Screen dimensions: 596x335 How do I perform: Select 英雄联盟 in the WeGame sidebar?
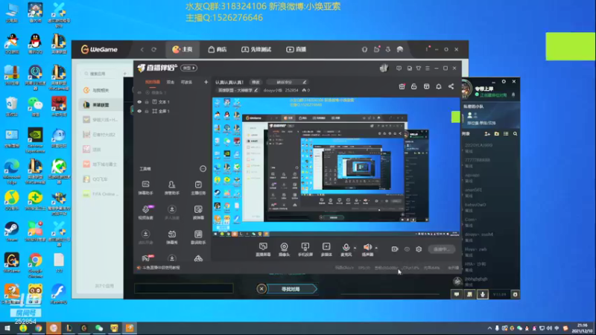point(101,105)
